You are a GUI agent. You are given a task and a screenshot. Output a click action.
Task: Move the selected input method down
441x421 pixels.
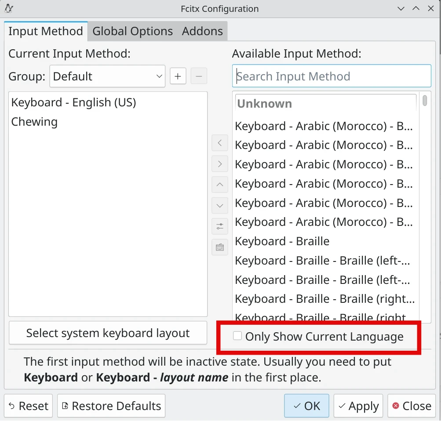coord(220,205)
